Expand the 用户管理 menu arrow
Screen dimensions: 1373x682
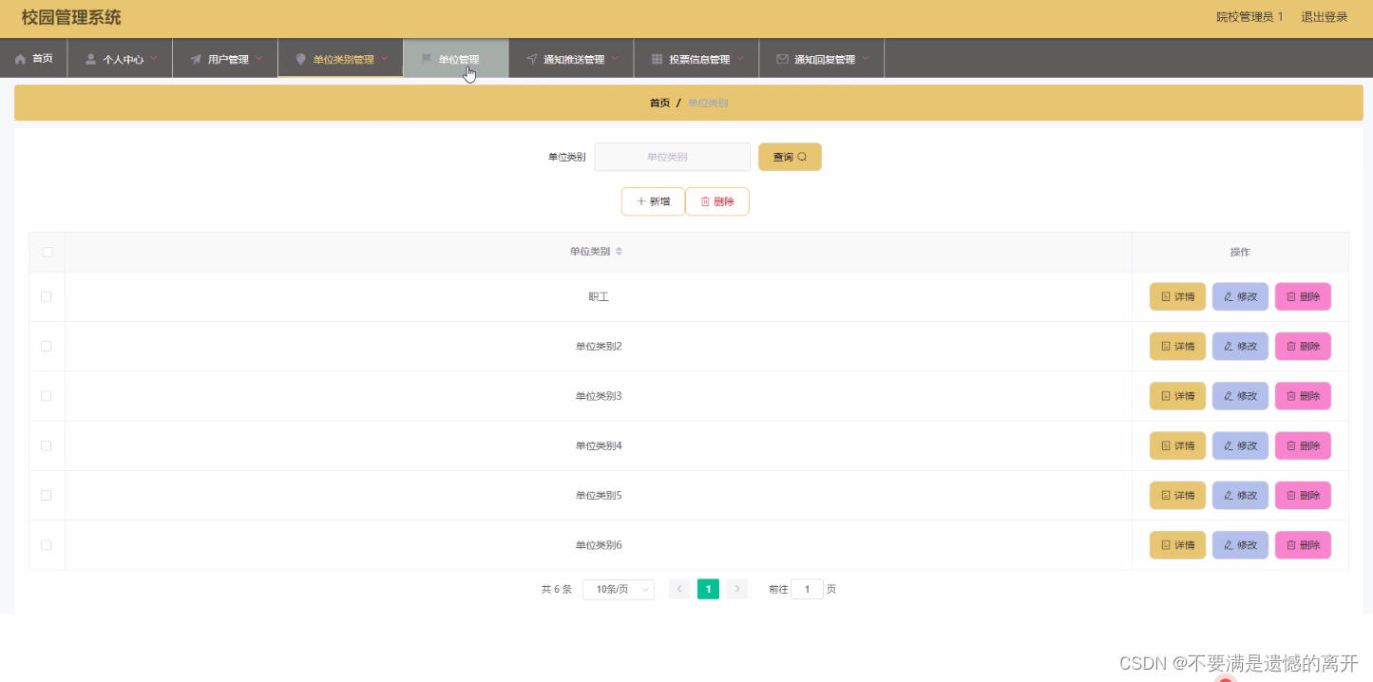pyautogui.click(x=258, y=58)
